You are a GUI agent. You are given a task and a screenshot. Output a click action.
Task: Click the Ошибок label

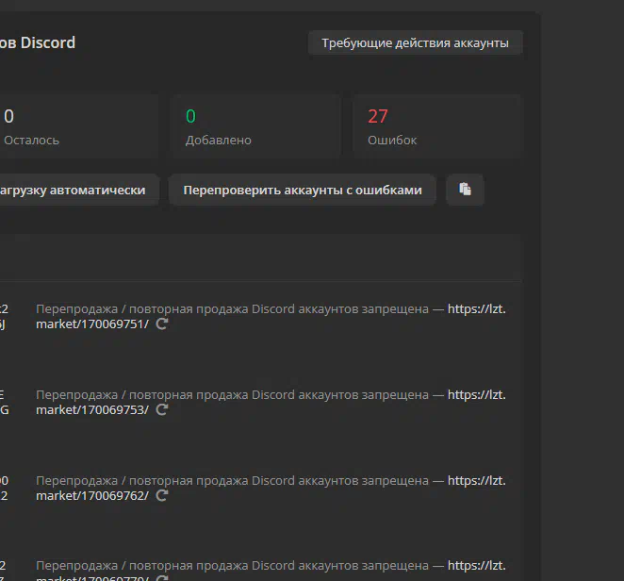point(392,141)
